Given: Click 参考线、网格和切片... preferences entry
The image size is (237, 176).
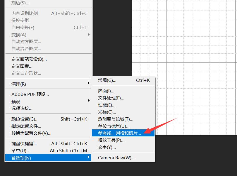Looking at the screenshot, I should [123, 133].
